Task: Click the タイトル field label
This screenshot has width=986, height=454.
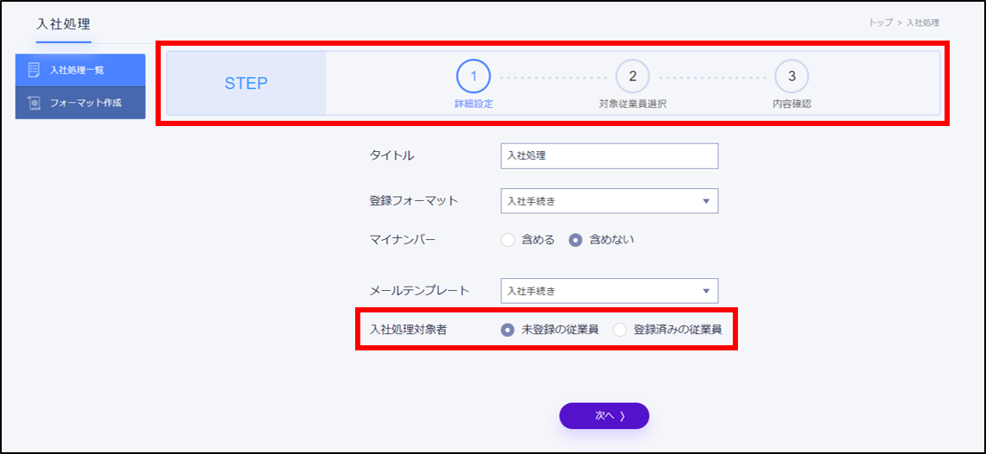Action: tap(391, 156)
